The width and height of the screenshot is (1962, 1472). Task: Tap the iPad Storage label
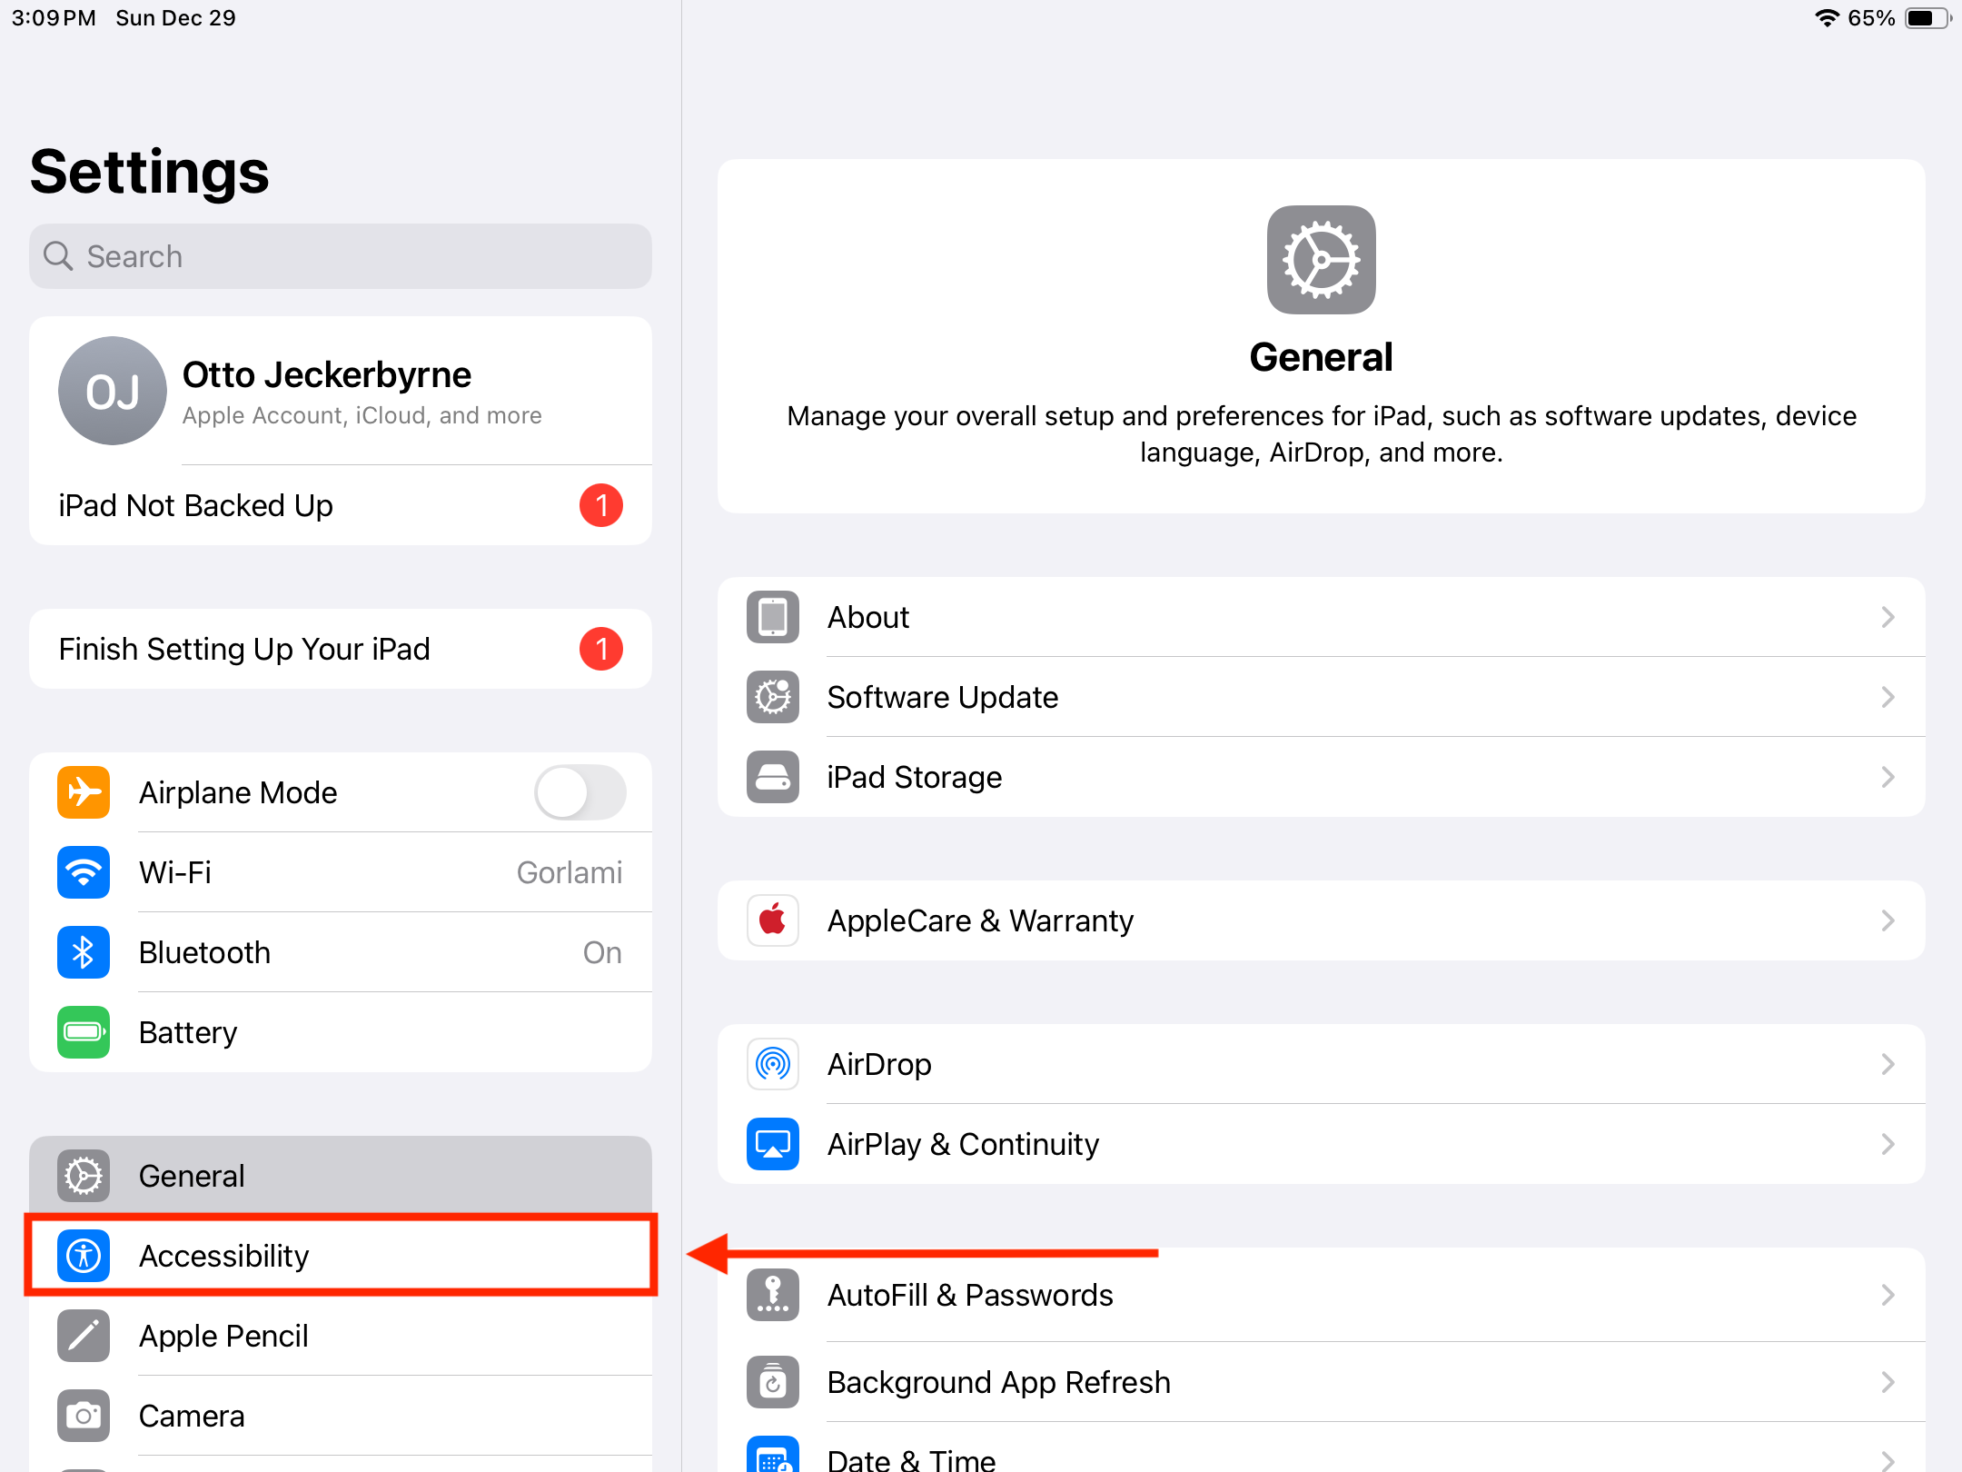(915, 777)
